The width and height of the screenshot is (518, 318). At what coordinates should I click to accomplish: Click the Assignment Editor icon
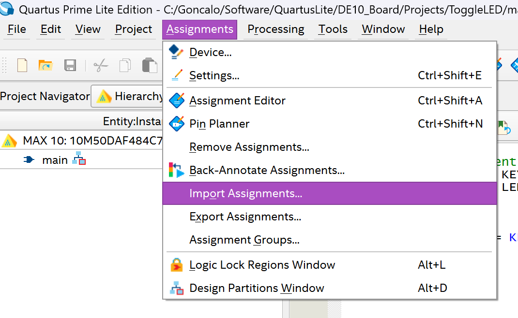[x=177, y=101]
